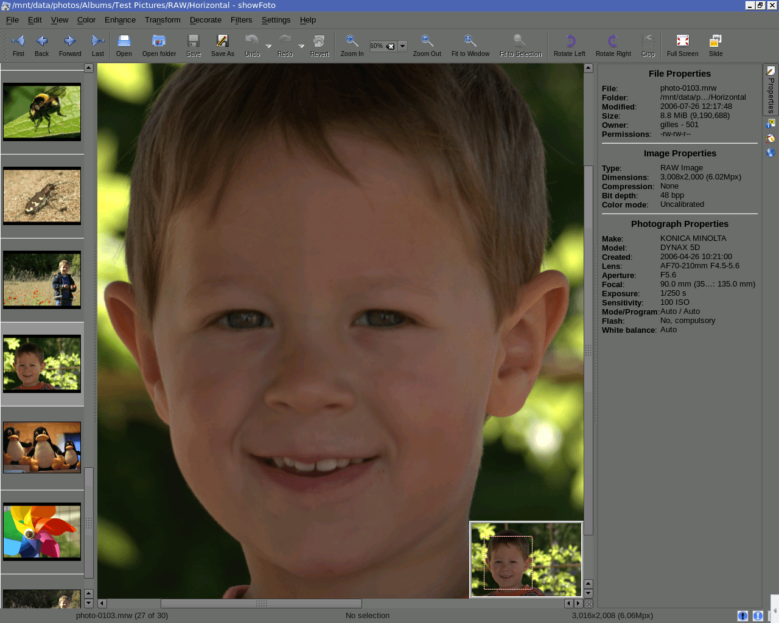This screenshot has width=779, height=623.
Task: Jump to the Last image
Action: (x=97, y=41)
